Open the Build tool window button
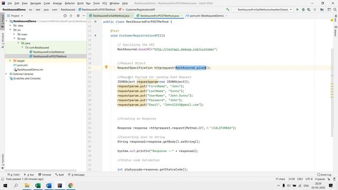 point(60,175)
